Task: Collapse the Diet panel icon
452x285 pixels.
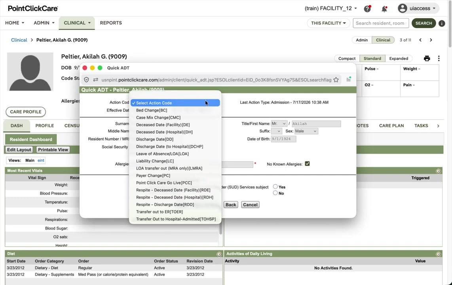Action: [x=219, y=254]
